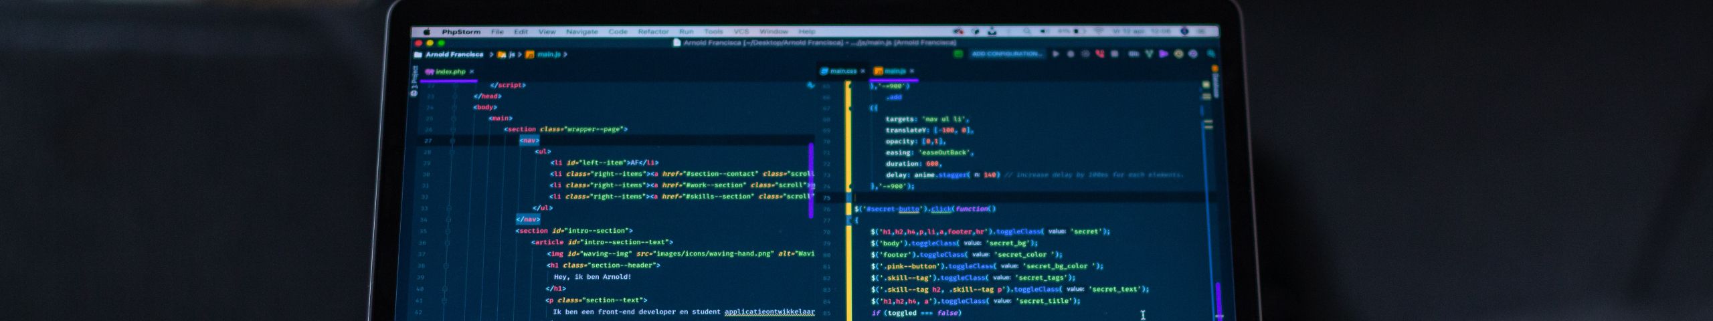
Task: Open the ADD CONFIGURATION... dropdown
Action: point(1006,54)
